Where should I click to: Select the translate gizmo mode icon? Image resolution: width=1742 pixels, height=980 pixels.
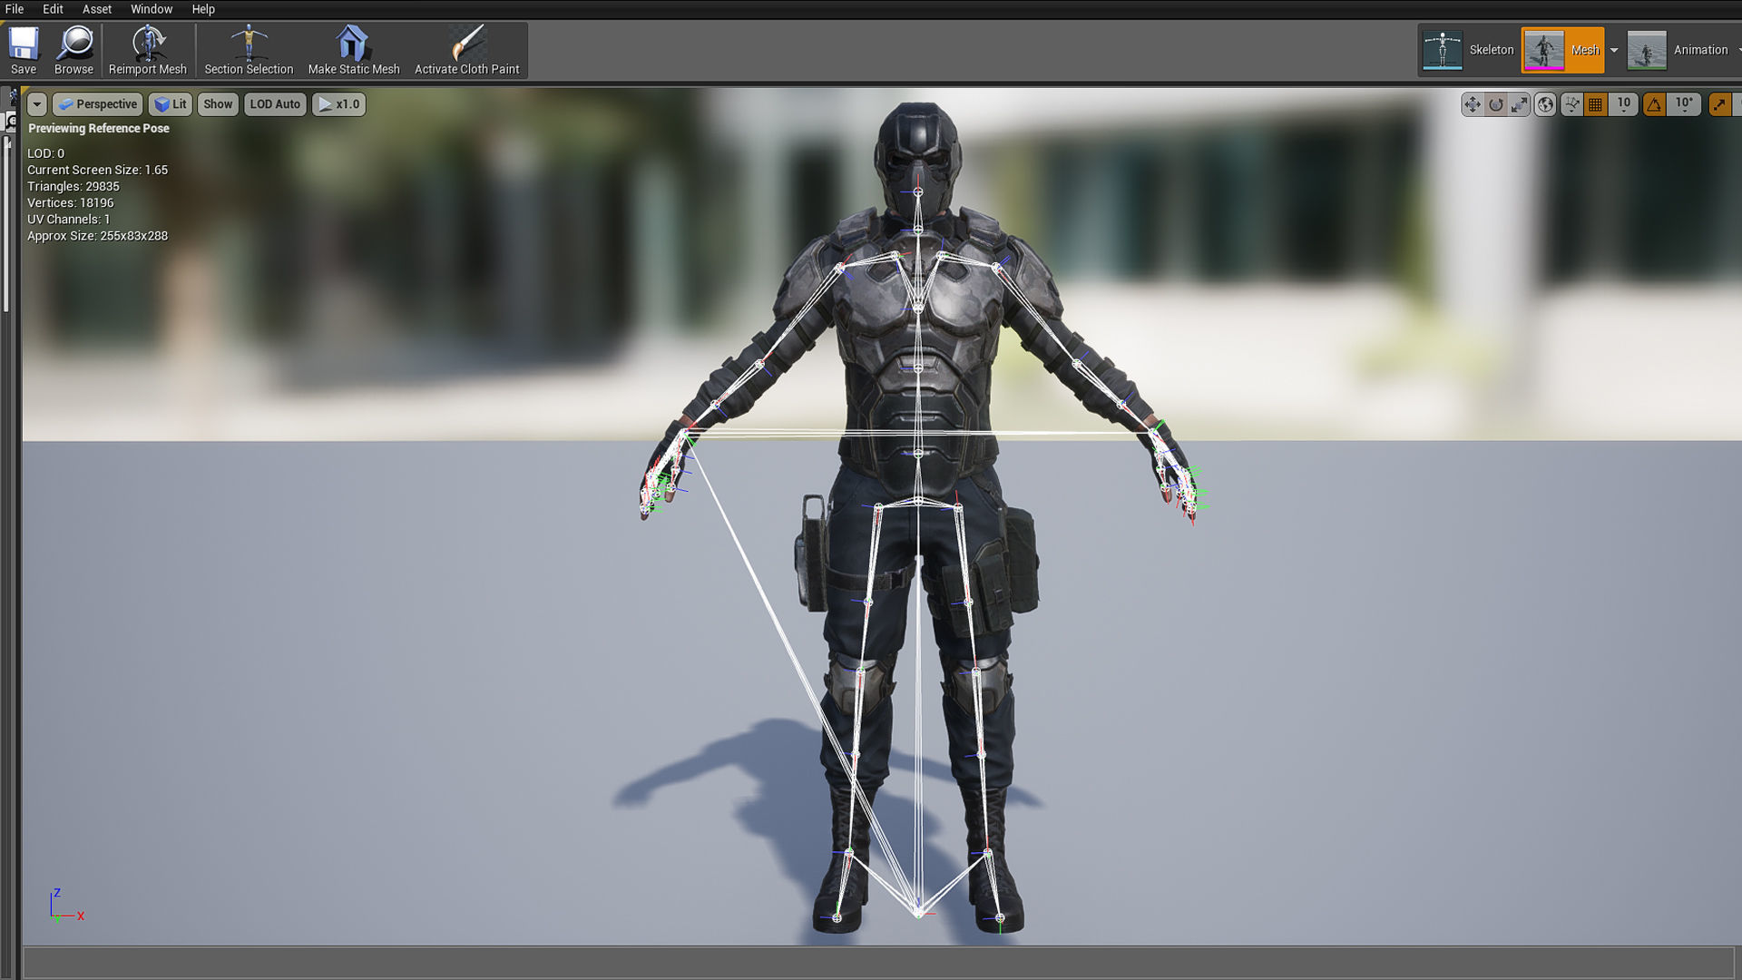pos(1472,104)
